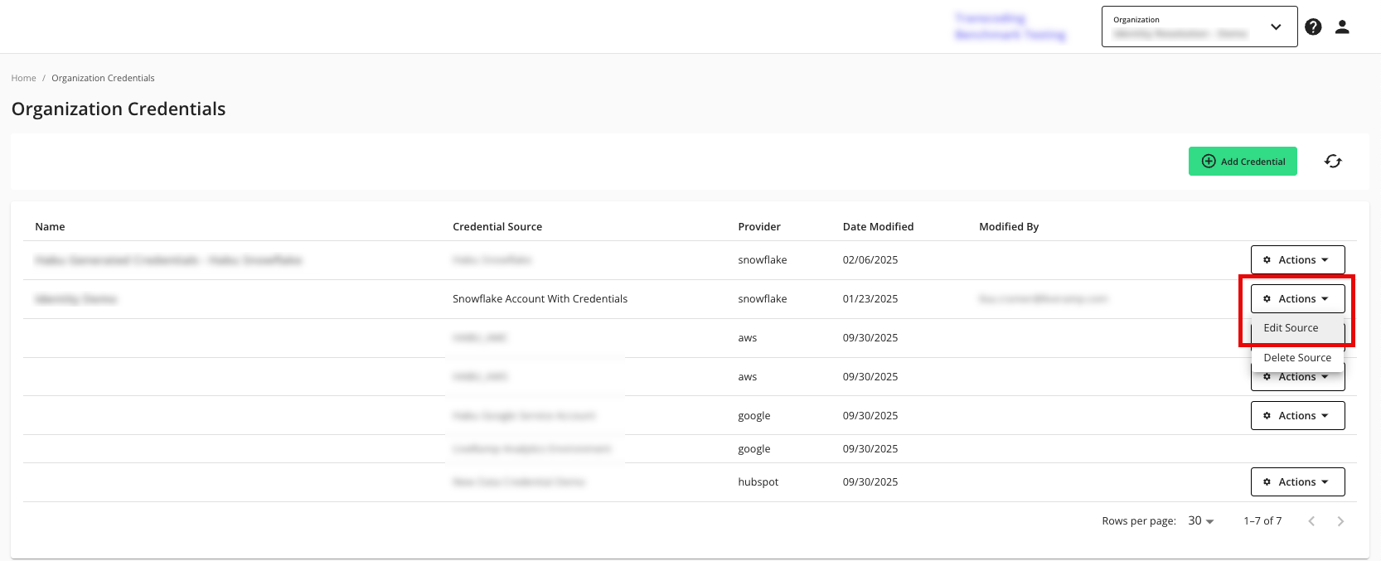1381x561 pixels.
Task: Click the refresh credentials icon
Action: pos(1333,162)
